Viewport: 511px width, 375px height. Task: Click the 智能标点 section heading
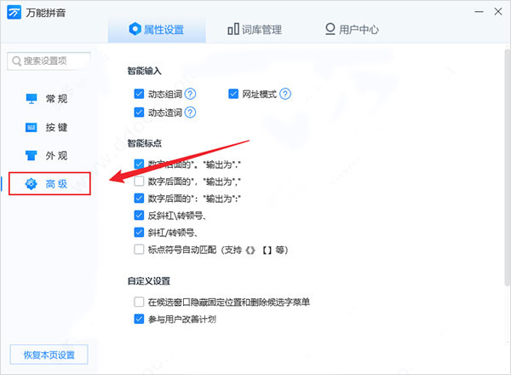(145, 143)
